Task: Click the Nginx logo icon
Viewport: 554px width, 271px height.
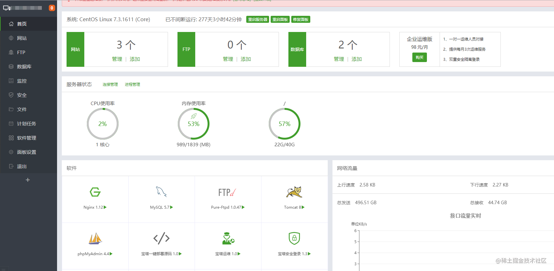Action: coord(95,192)
